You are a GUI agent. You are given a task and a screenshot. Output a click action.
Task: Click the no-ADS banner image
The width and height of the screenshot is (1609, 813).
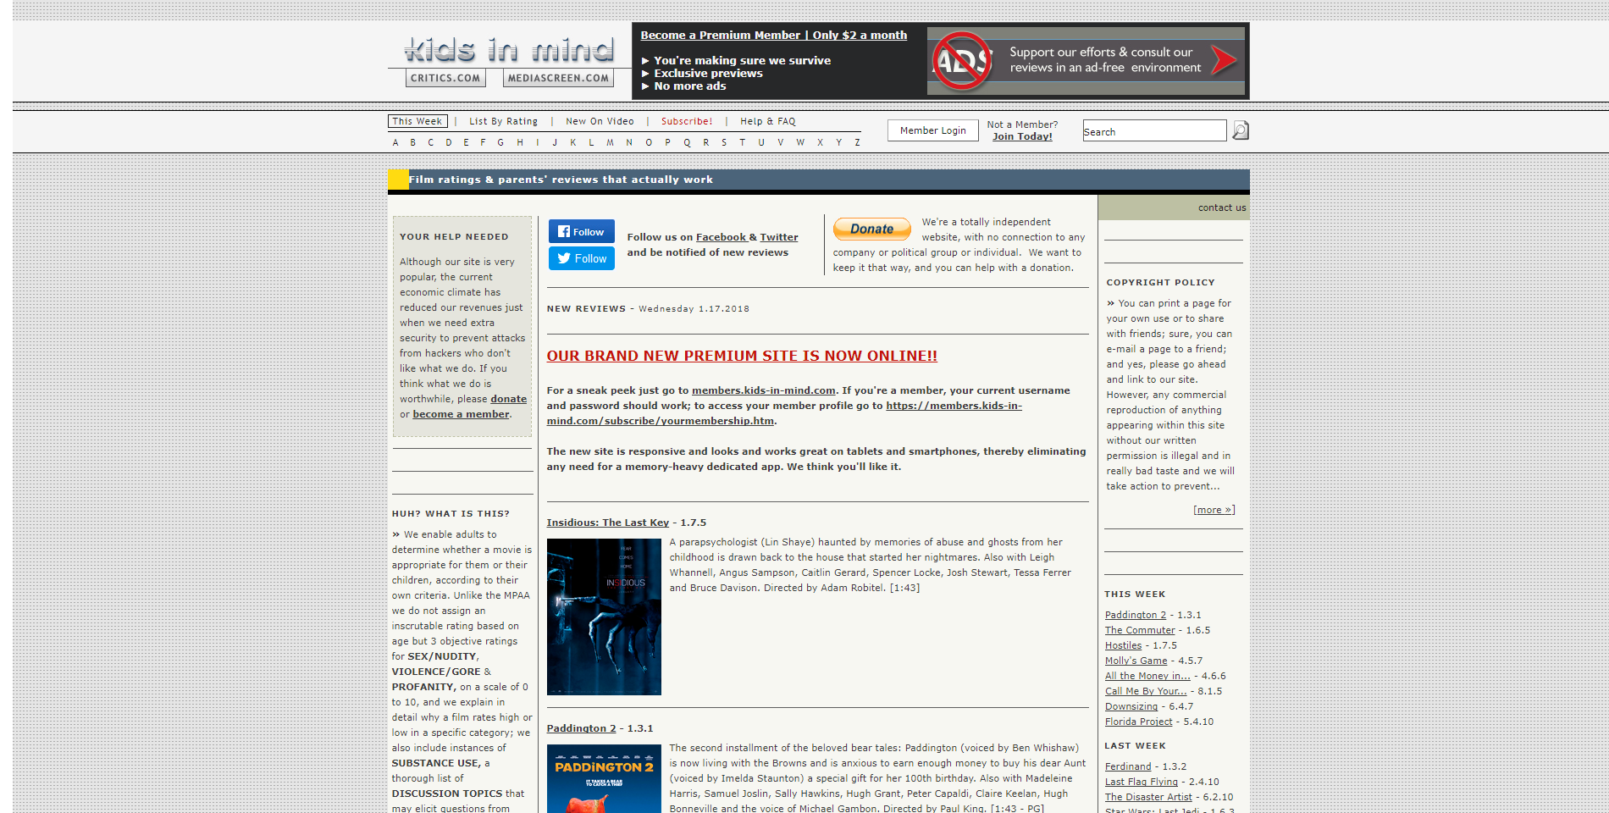[x=1087, y=61]
